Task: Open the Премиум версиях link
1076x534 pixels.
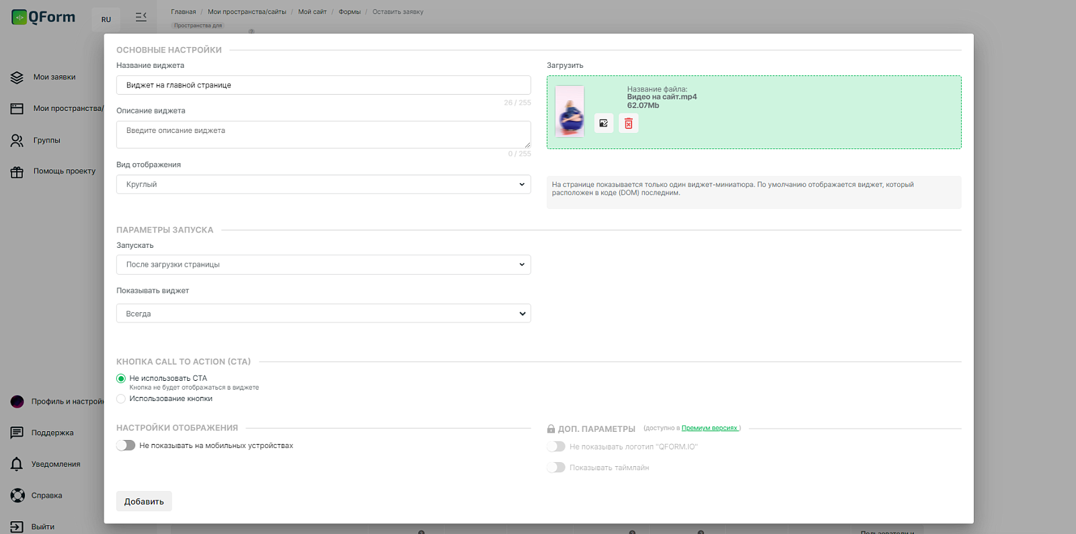Action: 709,428
